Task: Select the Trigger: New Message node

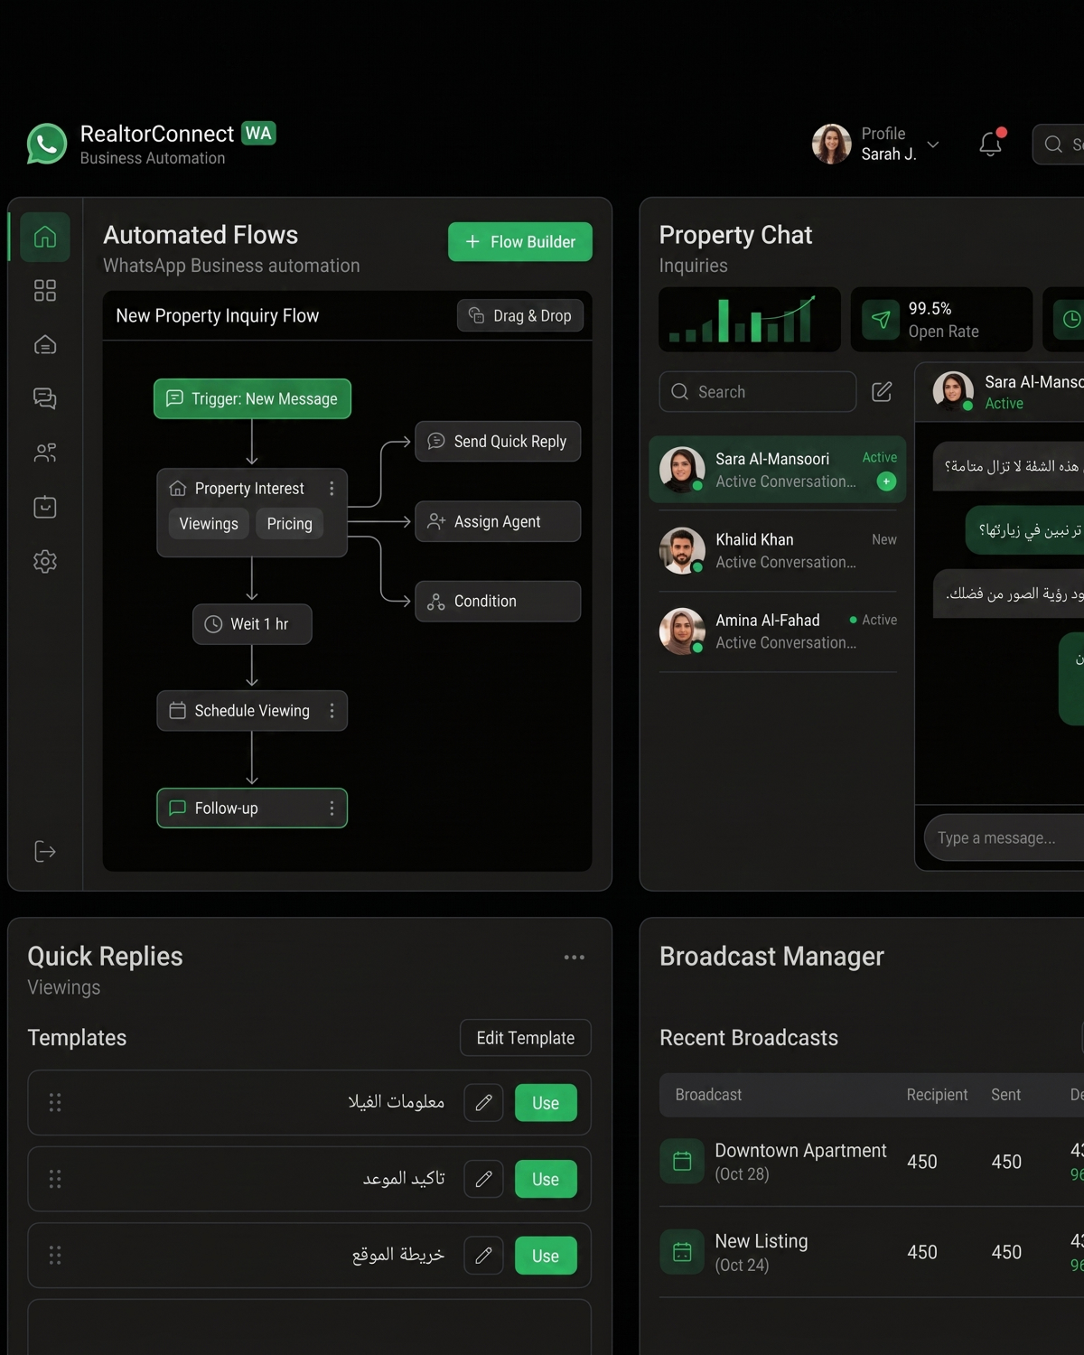Action: 252,398
